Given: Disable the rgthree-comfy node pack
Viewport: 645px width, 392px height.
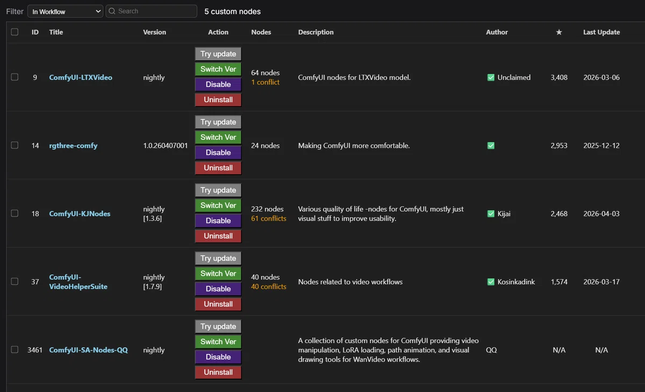Looking at the screenshot, I should 218,153.
